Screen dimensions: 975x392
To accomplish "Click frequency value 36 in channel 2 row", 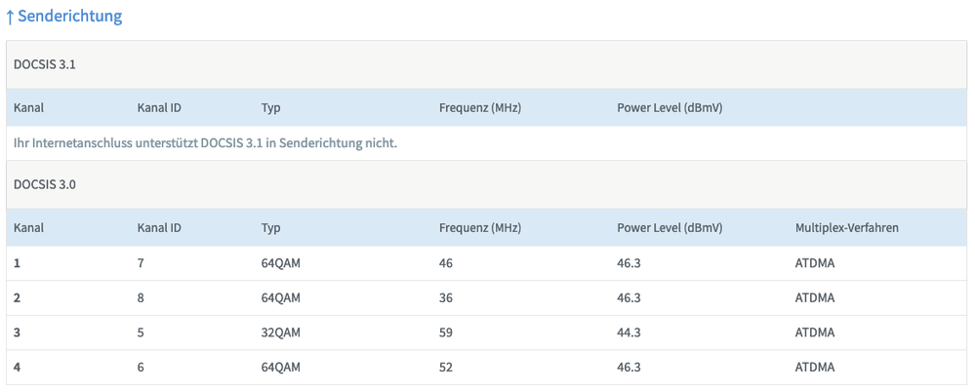I will (446, 297).
